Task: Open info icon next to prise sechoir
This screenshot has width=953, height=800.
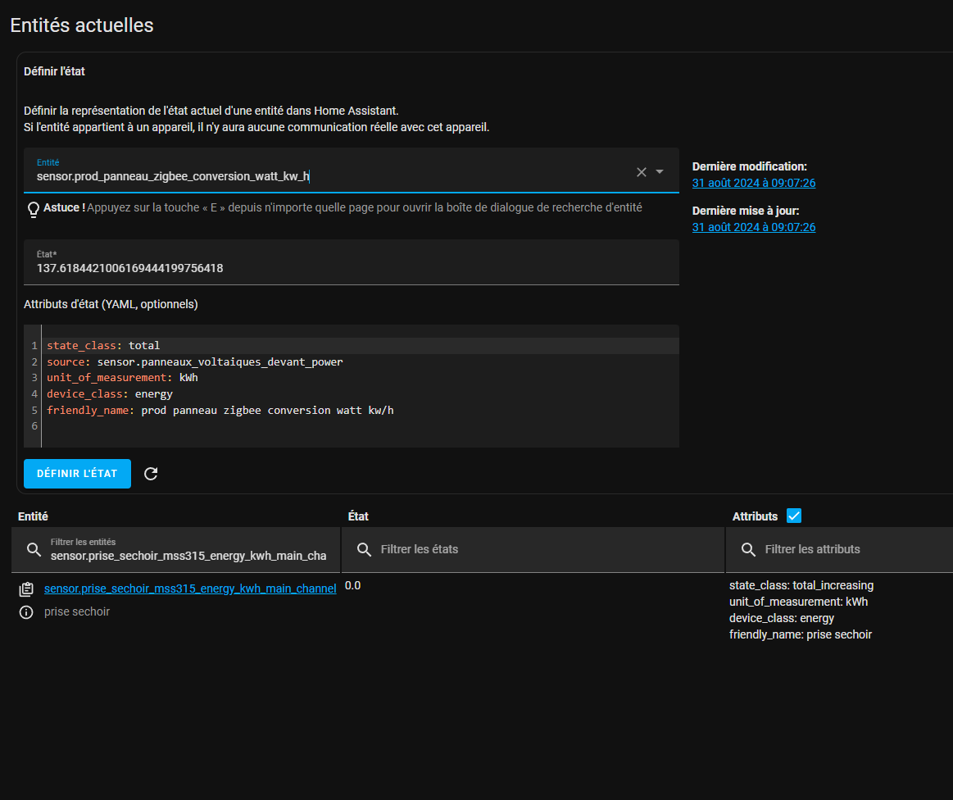Action: coord(26,612)
